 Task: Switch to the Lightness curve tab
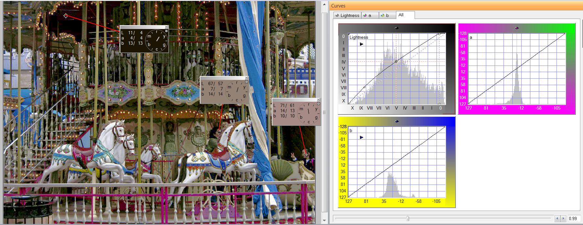[x=347, y=15]
